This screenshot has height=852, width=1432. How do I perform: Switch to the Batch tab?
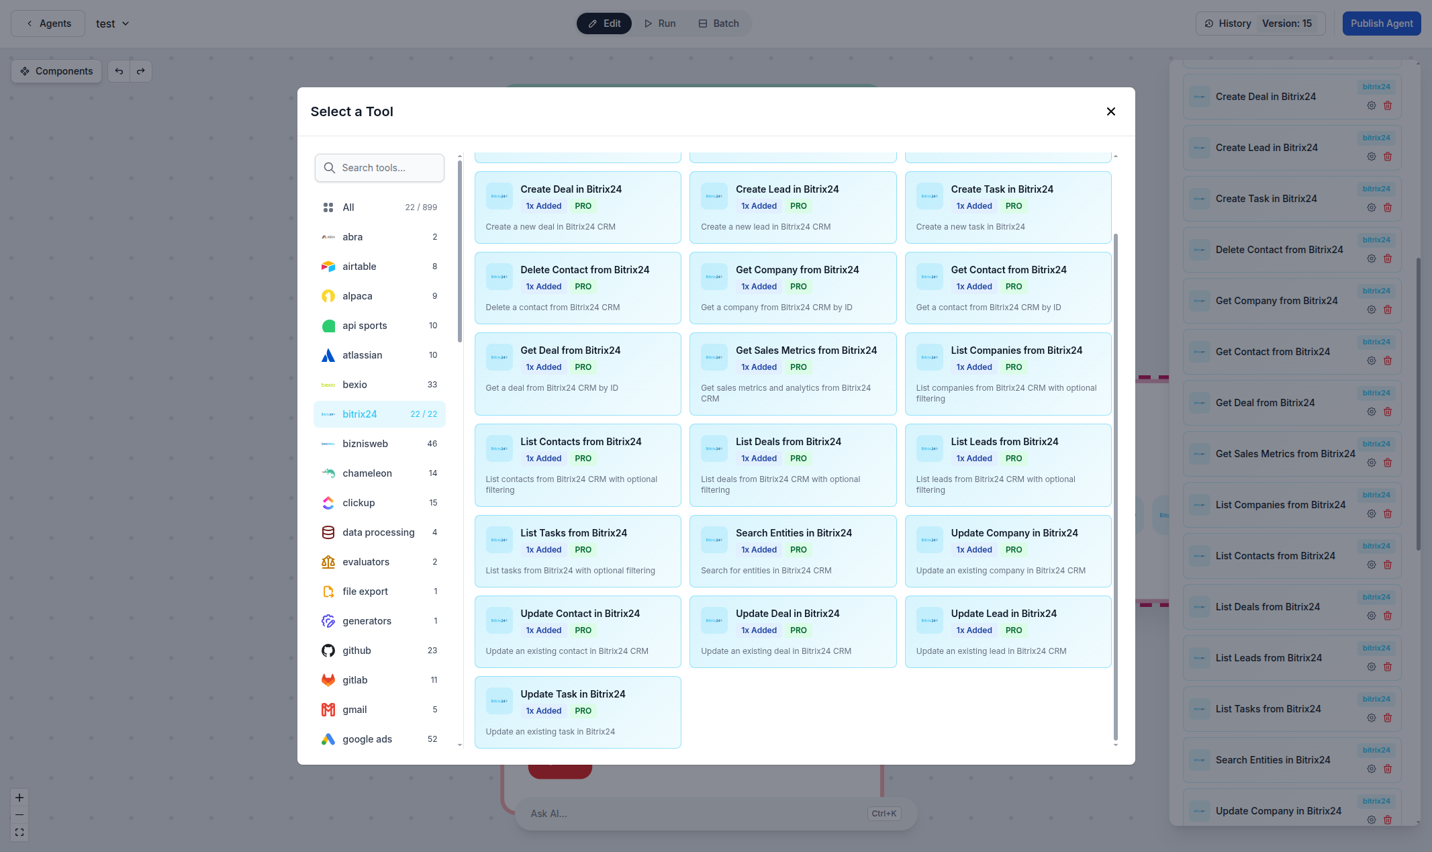(x=718, y=23)
